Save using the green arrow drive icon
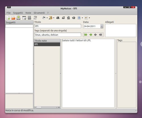This screenshot has height=118, width=142. [x=18, y=18]
